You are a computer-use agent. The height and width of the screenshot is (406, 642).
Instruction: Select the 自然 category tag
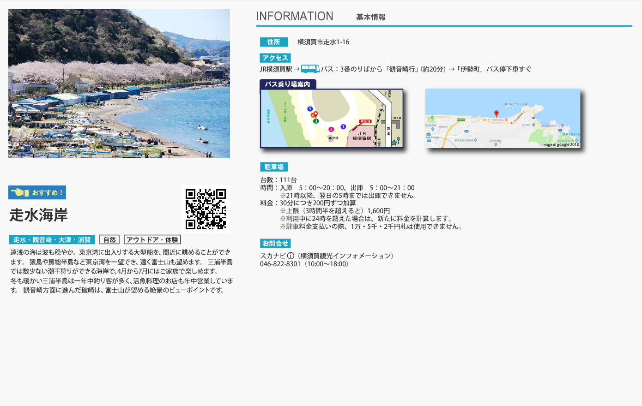[x=109, y=239]
